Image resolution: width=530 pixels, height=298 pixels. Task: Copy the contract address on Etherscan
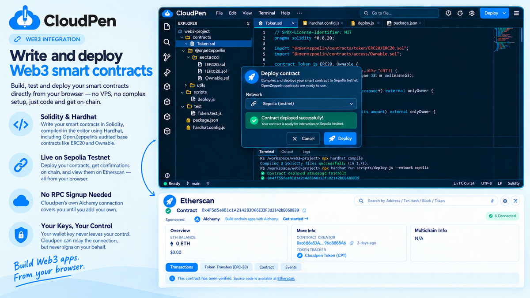[x=304, y=210]
